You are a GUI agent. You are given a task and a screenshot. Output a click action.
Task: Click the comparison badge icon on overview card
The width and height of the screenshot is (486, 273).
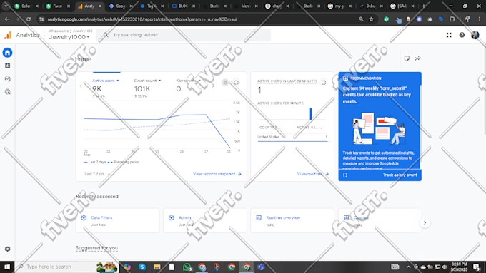tap(225, 82)
